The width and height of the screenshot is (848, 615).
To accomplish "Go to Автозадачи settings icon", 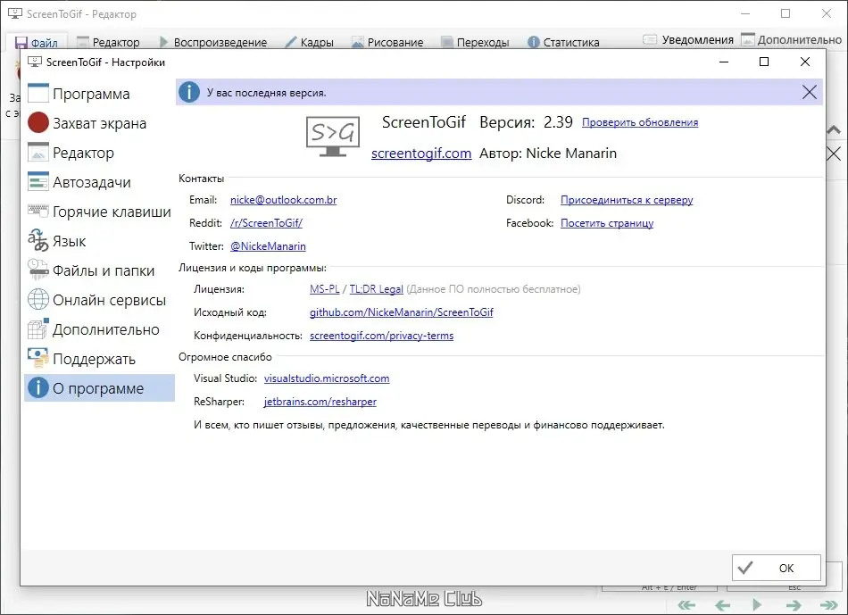I will coord(37,182).
